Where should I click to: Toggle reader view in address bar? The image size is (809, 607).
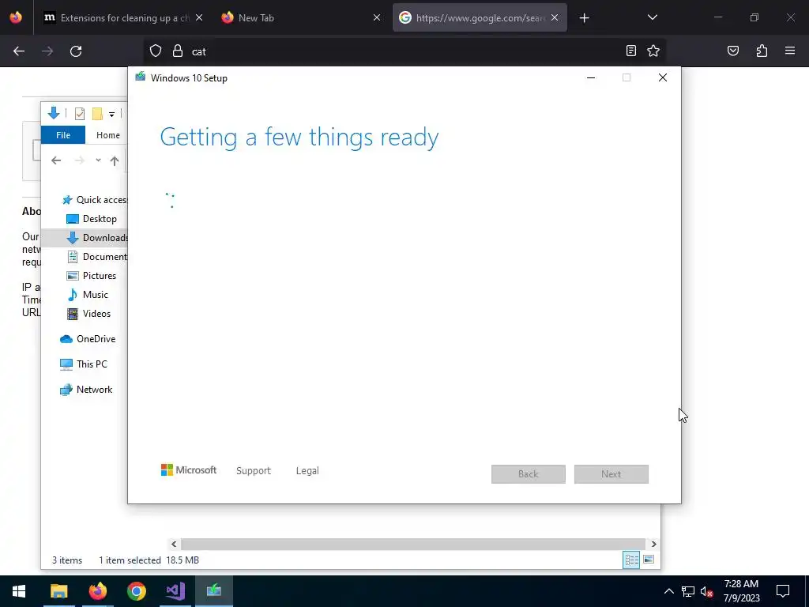630,51
